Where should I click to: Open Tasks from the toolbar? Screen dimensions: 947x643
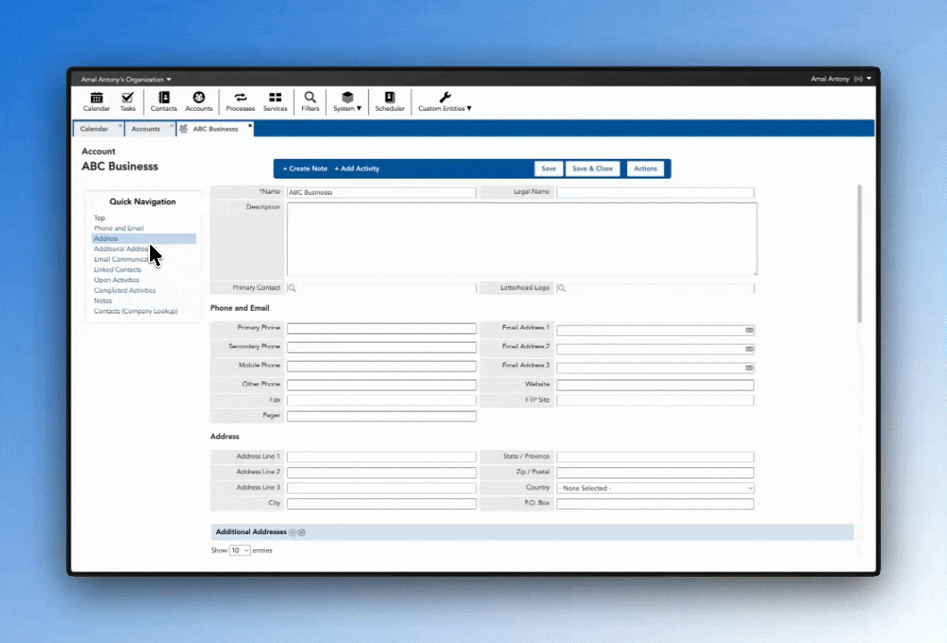coord(128,101)
